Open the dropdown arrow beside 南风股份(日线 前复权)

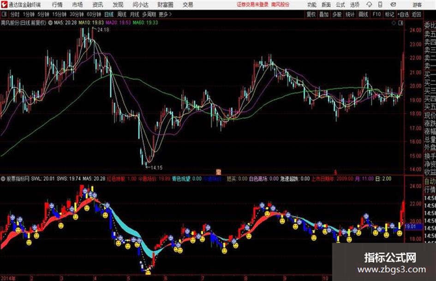tap(50, 23)
